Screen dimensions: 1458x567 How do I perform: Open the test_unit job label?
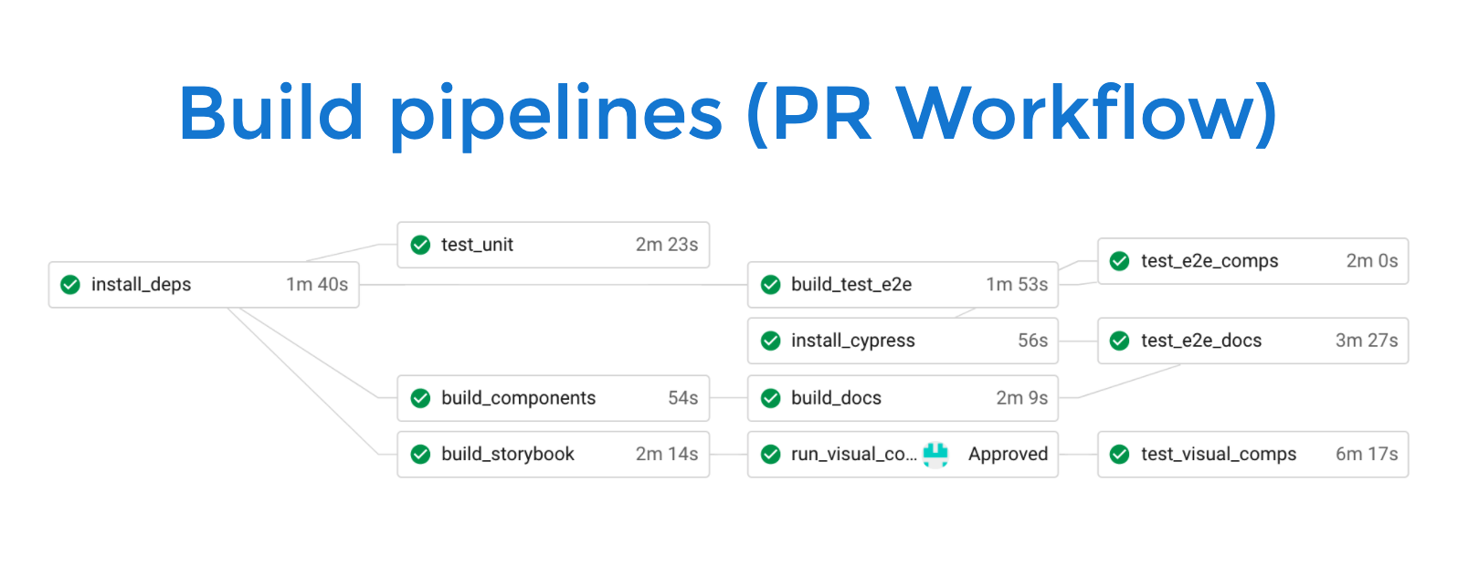click(477, 245)
